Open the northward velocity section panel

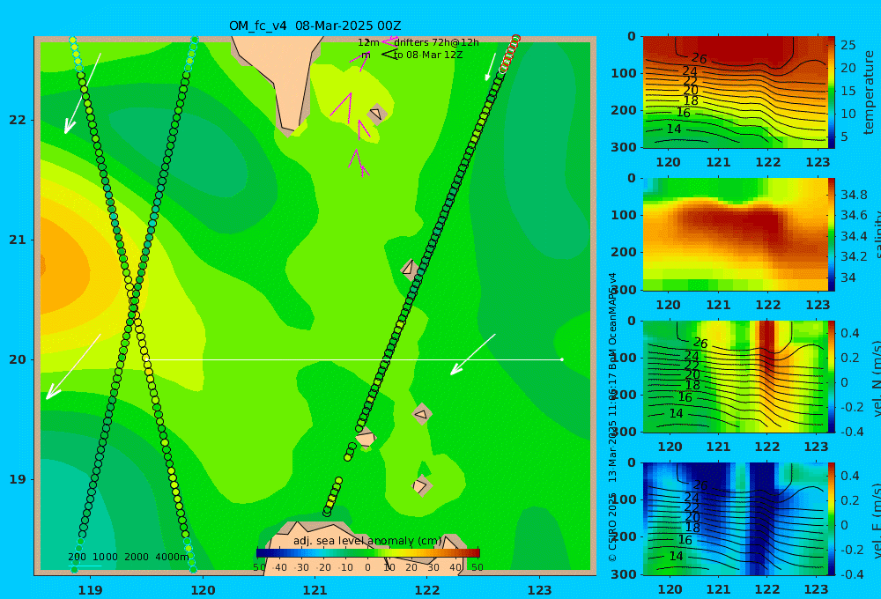735,376
